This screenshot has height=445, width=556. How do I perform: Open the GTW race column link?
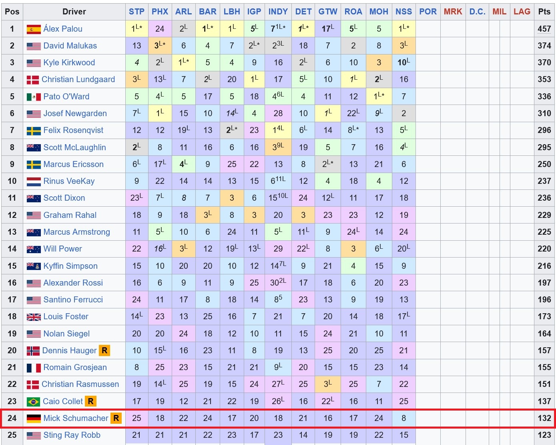[x=328, y=12]
